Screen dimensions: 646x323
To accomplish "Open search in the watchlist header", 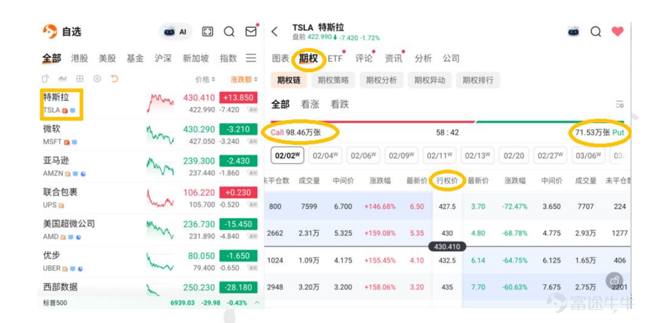I will click(x=229, y=31).
